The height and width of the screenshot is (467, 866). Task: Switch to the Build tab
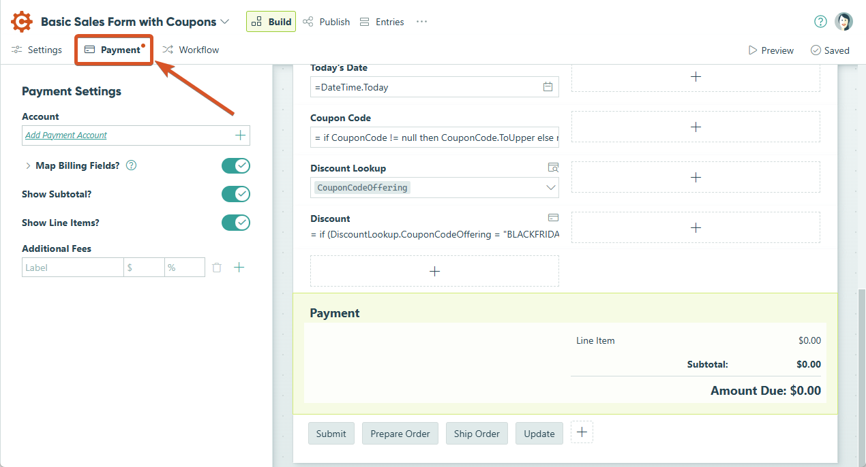[x=271, y=22]
